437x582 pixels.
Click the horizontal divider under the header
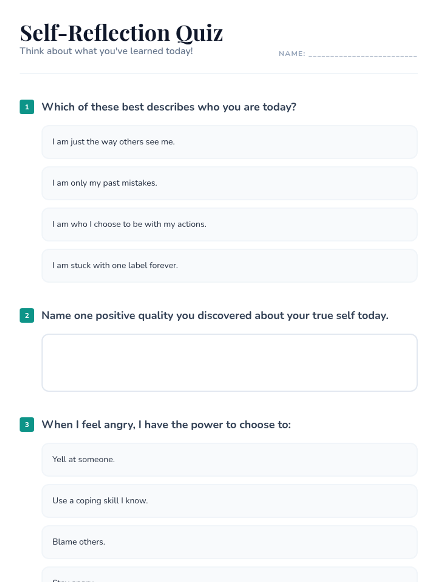(219, 73)
